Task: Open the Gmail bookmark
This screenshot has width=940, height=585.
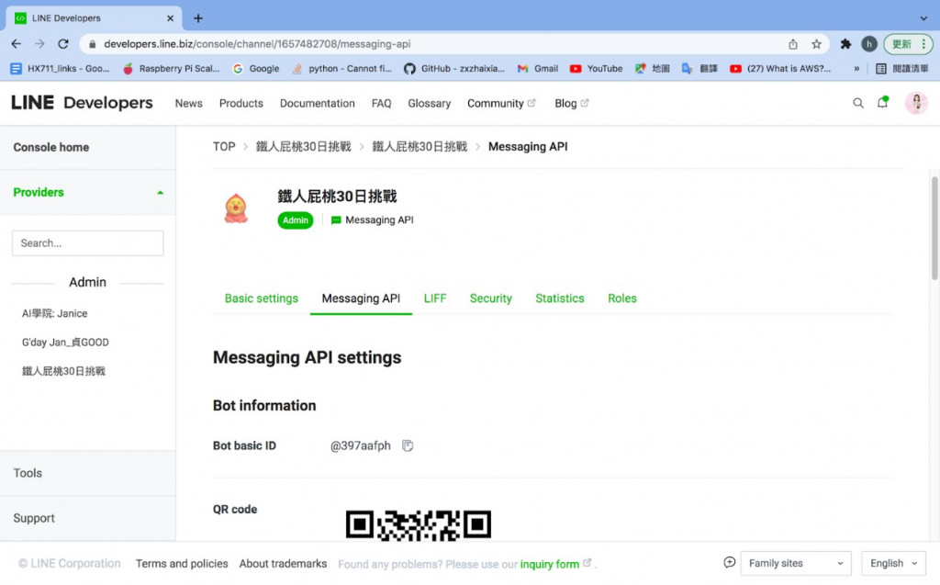Action: [x=538, y=68]
